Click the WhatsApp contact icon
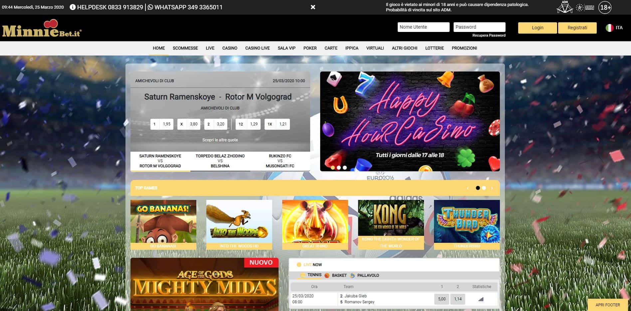This screenshot has height=311, width=631. pos(150,7)
